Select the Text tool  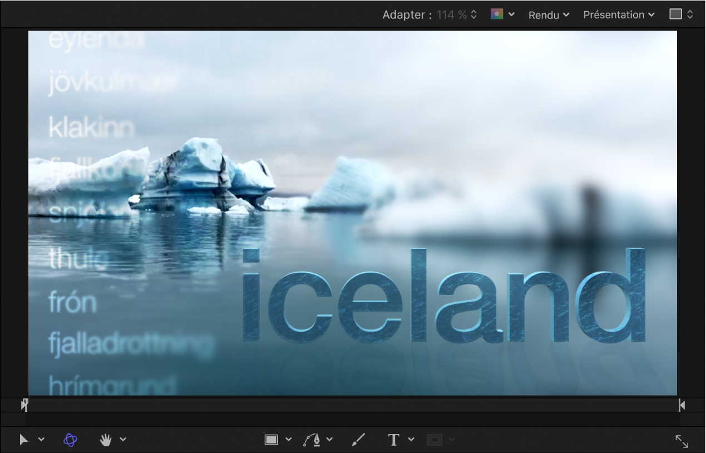(x=393, y=440)
